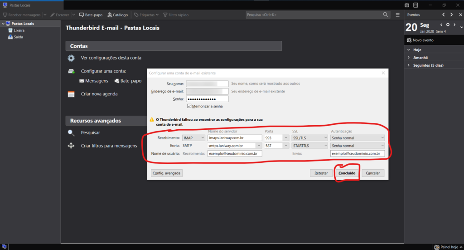Click the Receber mensagens toolbar button
The image size is (464, 250).
pyautogui.click(x=22, y=15)
